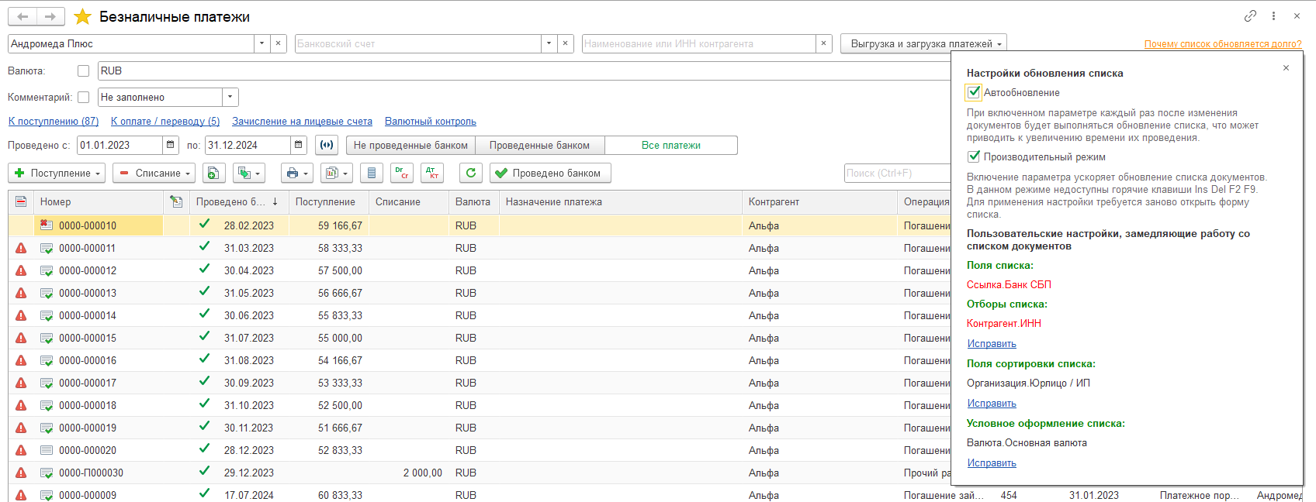Enable the Валюта filter checkbox

click(84, 71)
